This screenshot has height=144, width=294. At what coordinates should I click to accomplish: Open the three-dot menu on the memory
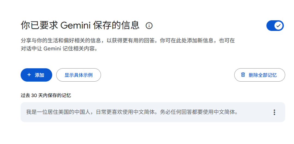tap(274, 112)
